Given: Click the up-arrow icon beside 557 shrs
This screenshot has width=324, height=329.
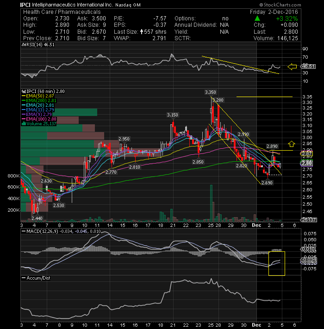Looking at the screenshot, I should coord(142,32).
